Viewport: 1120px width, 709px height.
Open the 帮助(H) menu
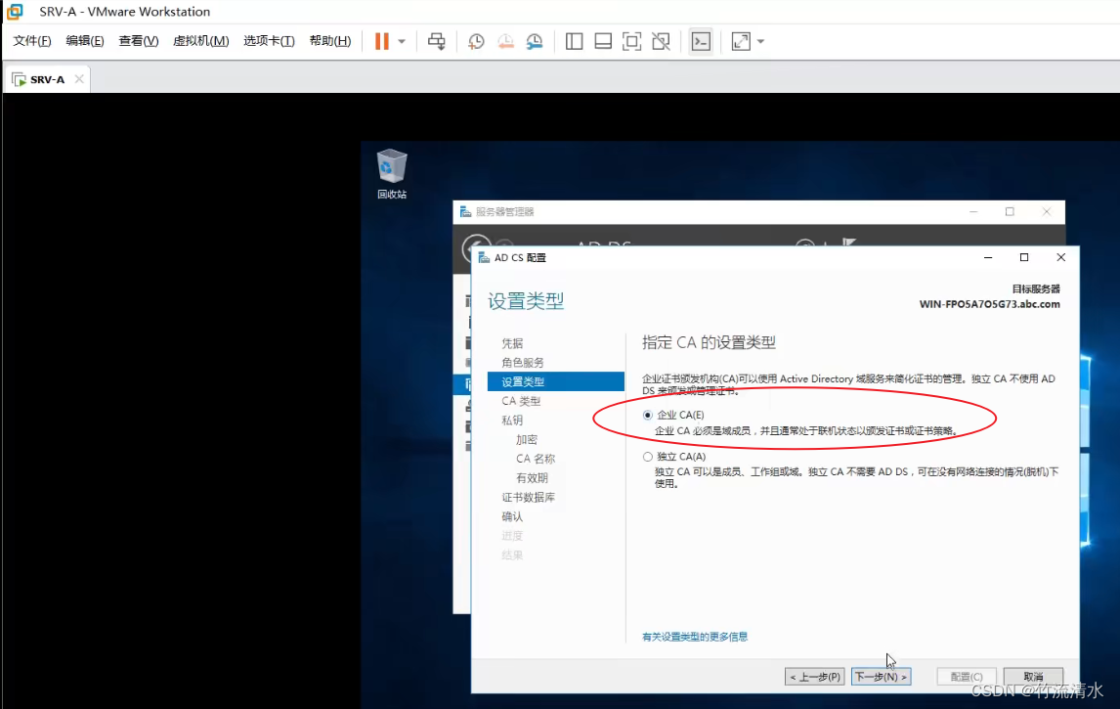coord(330,41)
